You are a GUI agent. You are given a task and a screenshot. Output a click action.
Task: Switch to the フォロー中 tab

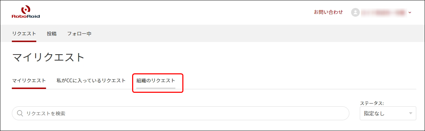pyautogui.click(x=79, y=34)
